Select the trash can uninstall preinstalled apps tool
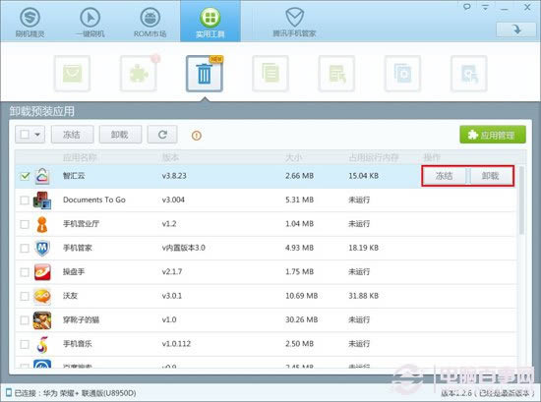The image size is (541, 402). point(205,74)
